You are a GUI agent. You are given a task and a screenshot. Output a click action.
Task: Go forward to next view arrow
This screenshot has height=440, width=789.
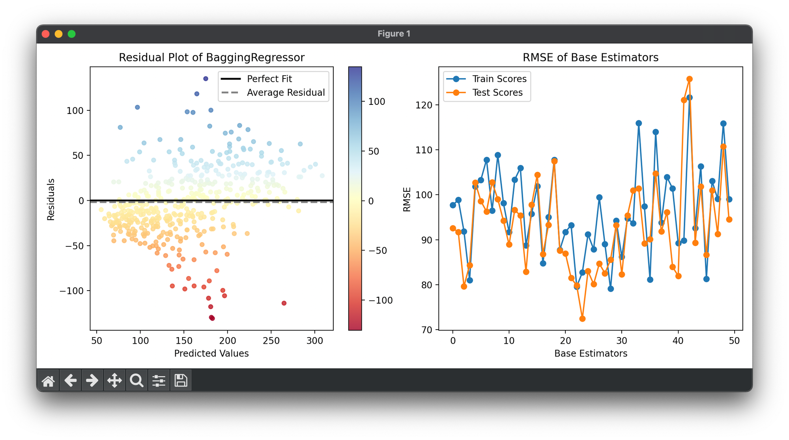point(92,380)
